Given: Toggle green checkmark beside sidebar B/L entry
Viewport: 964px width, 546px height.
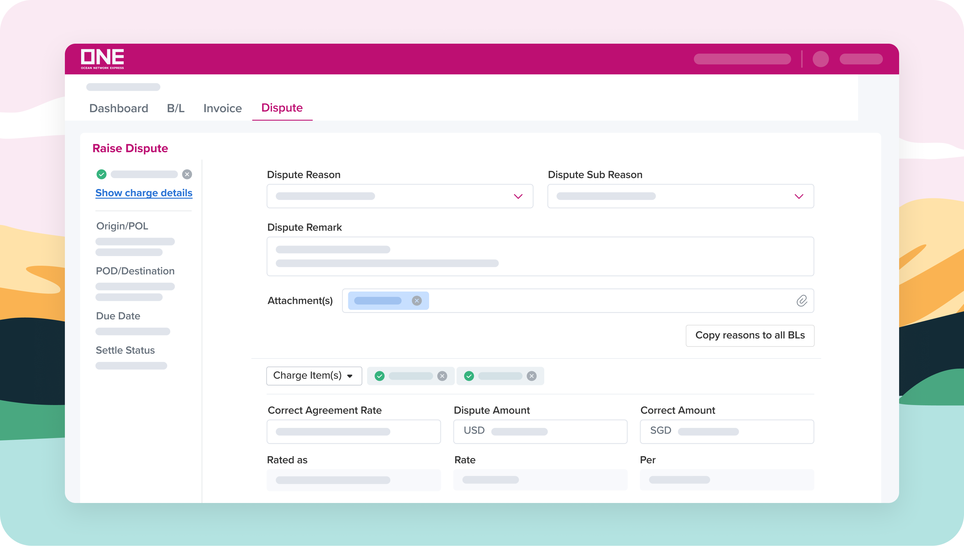Looking at the screenshot, I should [101, 174].
